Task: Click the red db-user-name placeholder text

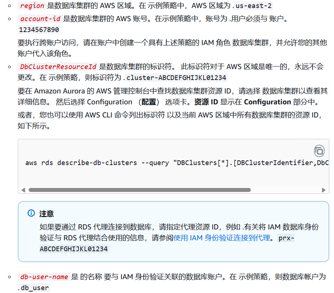Action: click(44, 277)
